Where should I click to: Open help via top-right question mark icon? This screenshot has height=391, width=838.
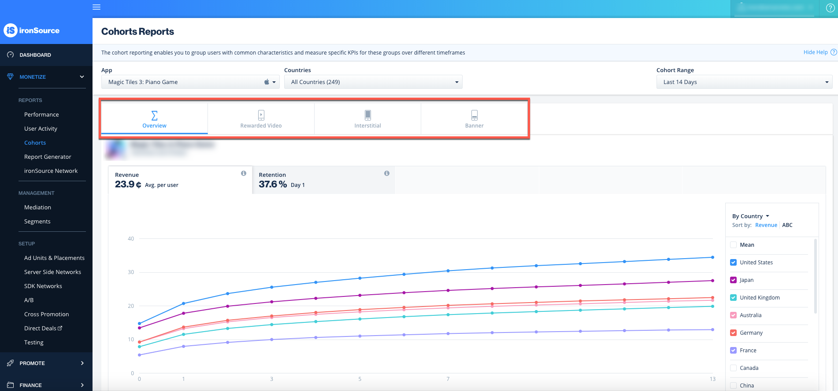pos(830,8)
